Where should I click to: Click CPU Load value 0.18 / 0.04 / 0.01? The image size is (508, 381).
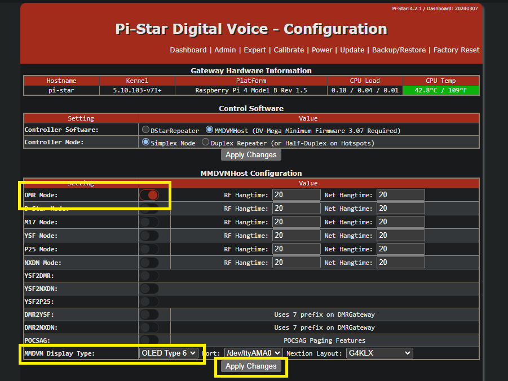pyautogui.click(x=365, y=90)
